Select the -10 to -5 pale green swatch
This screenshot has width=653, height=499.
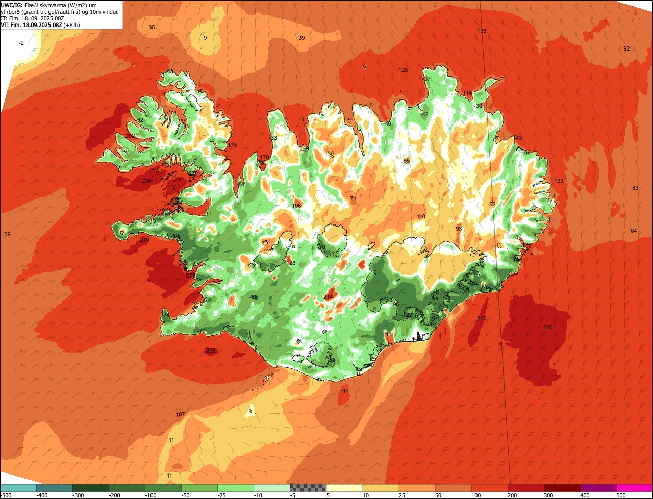[x=271, y=488]
